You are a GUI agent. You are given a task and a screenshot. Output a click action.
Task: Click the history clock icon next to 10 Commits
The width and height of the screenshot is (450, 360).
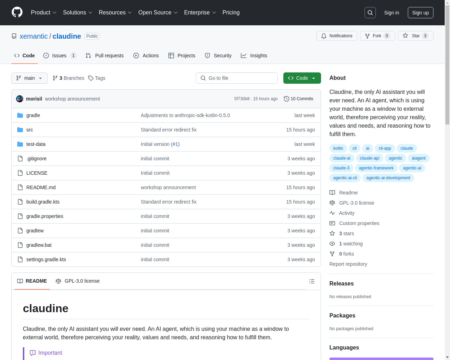[x=287, y=99]
